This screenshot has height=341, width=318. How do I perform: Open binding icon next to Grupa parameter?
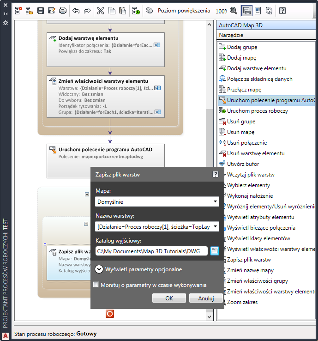click(x=158, y=112)
